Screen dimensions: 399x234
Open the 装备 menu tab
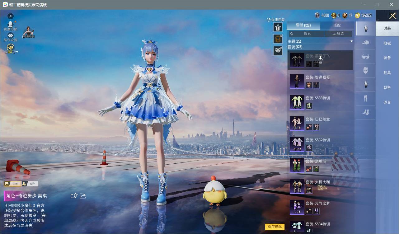[387, 58]
